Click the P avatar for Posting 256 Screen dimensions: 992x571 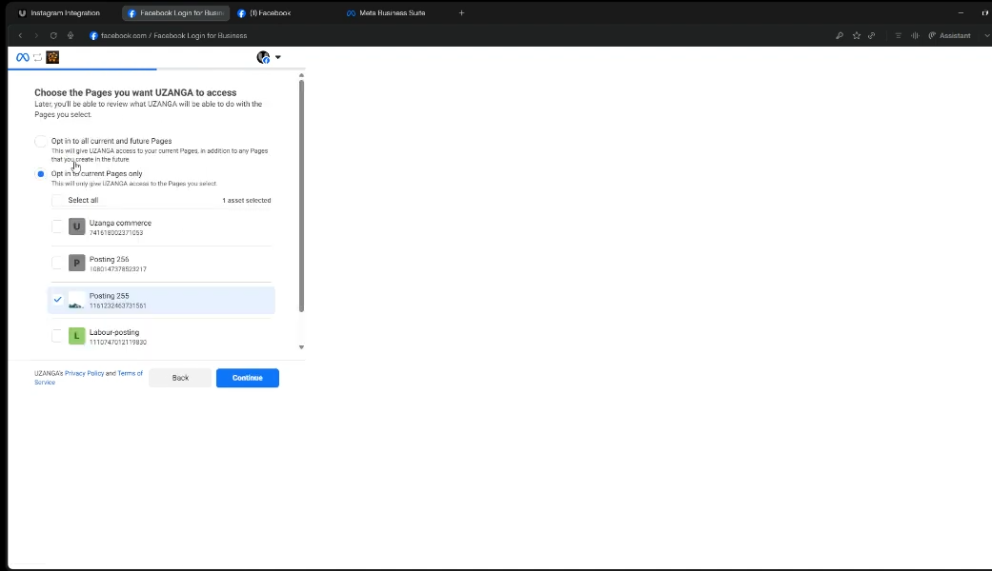coord(76,263)
